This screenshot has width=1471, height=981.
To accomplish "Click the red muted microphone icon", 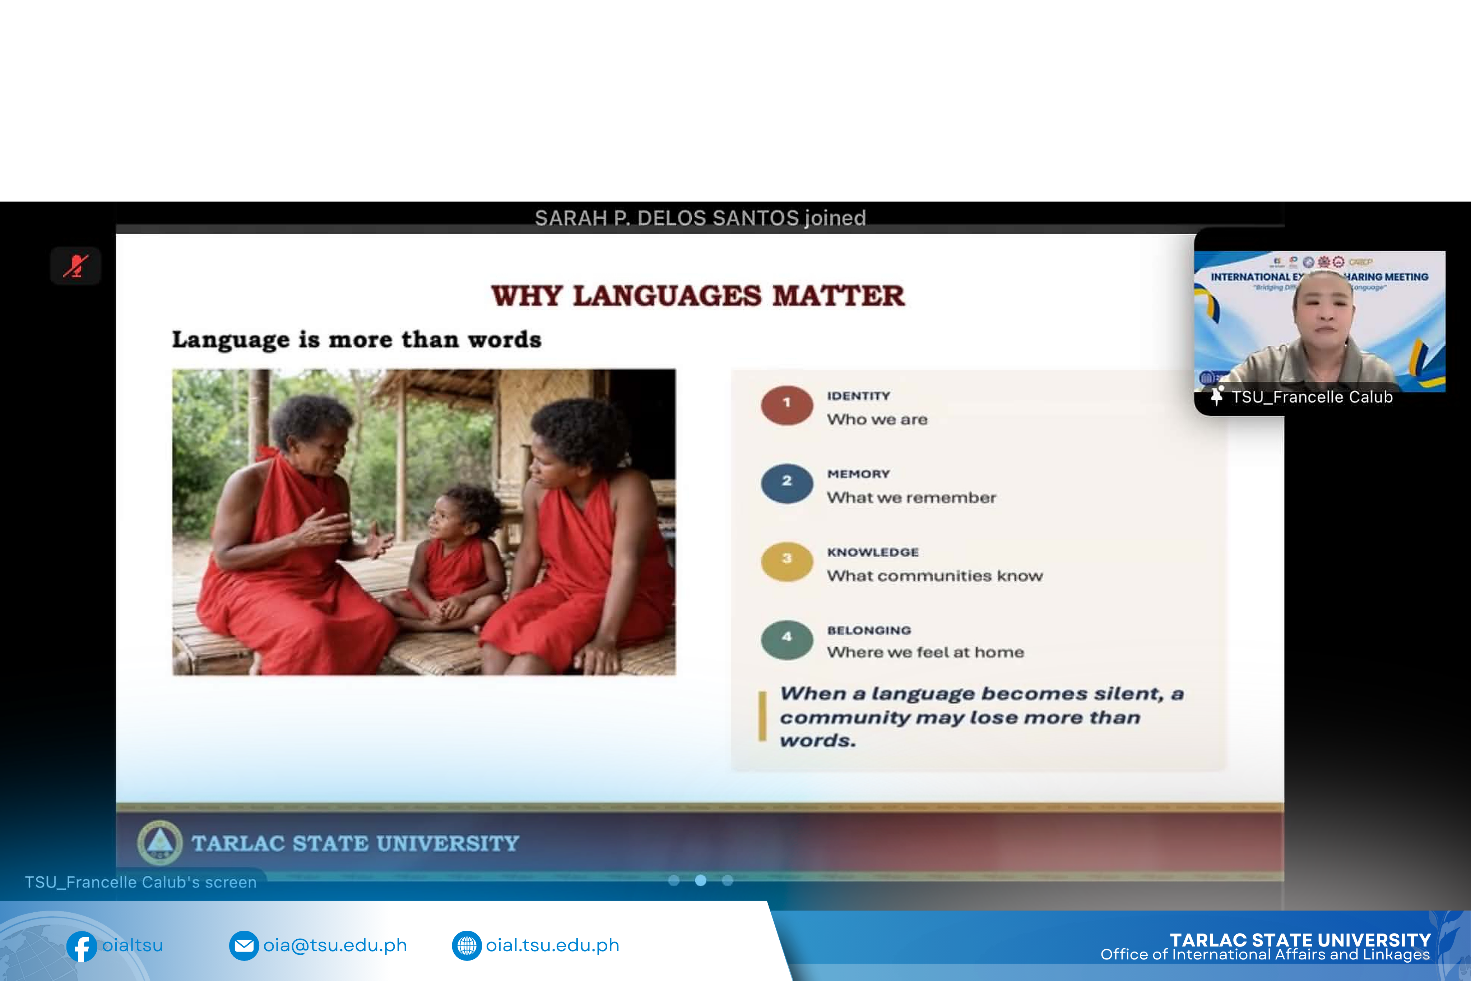I will [76, 266].
